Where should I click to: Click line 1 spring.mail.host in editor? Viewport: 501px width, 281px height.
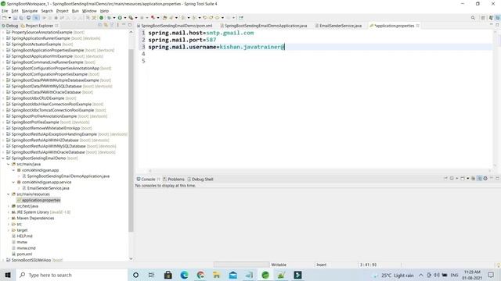click(x=201, y=33)
